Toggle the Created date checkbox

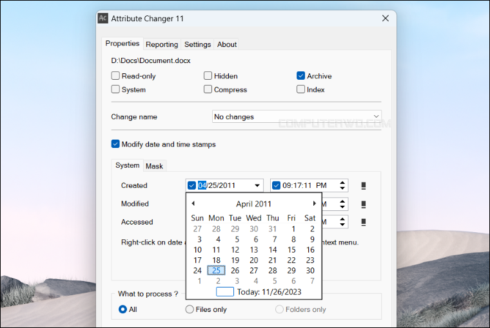coord(191,185)
